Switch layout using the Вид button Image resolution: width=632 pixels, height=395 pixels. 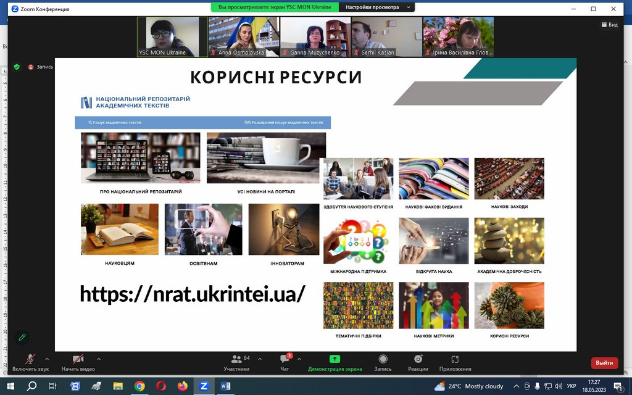click(609, 25)
